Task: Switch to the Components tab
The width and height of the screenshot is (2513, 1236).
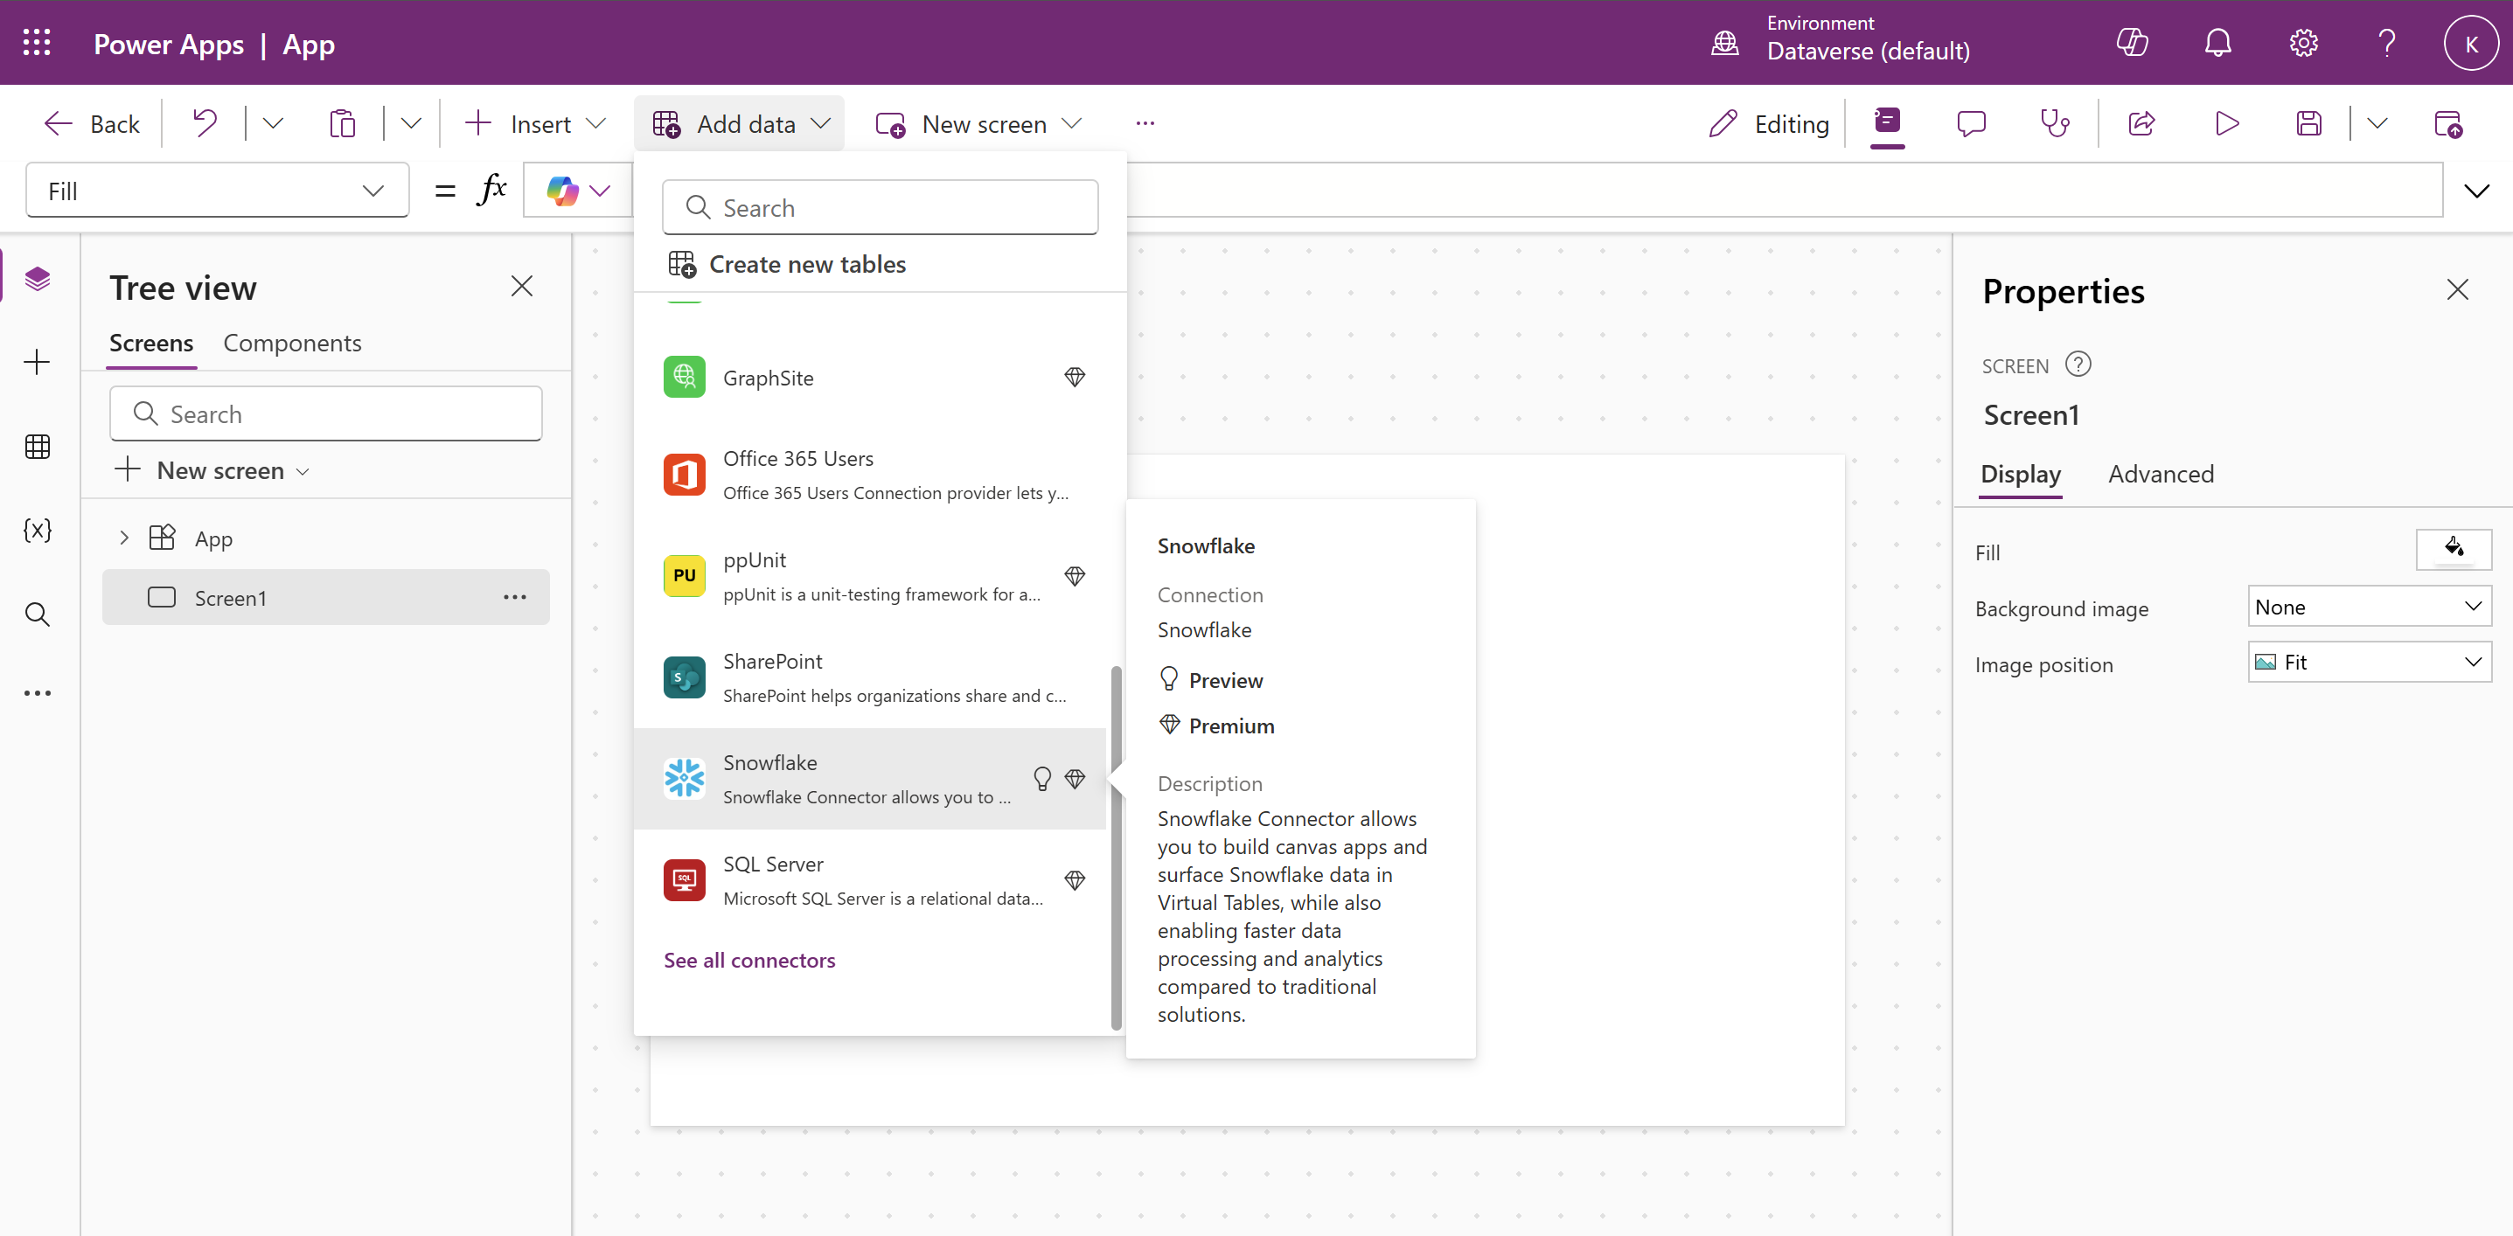Action: tap(292, 344)
